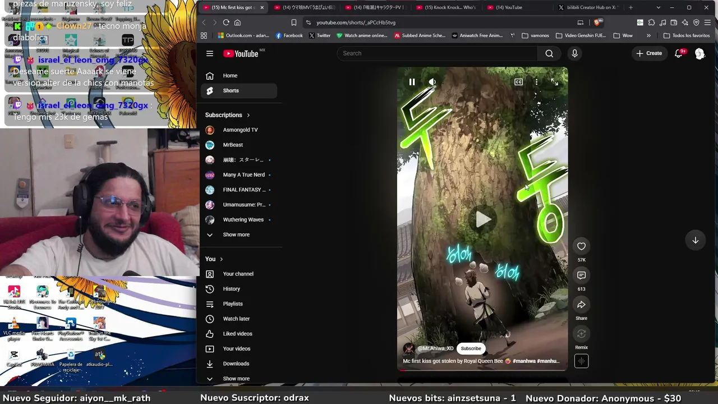Click the YouTube search magnifier button
The height and width of the screenshot is (404, 718).
pyautogui.click(x=549, y=53)
